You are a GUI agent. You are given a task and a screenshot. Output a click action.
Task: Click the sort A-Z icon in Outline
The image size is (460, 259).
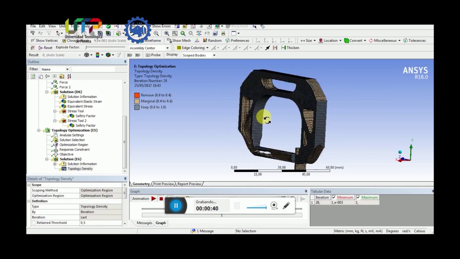point(69,76)
